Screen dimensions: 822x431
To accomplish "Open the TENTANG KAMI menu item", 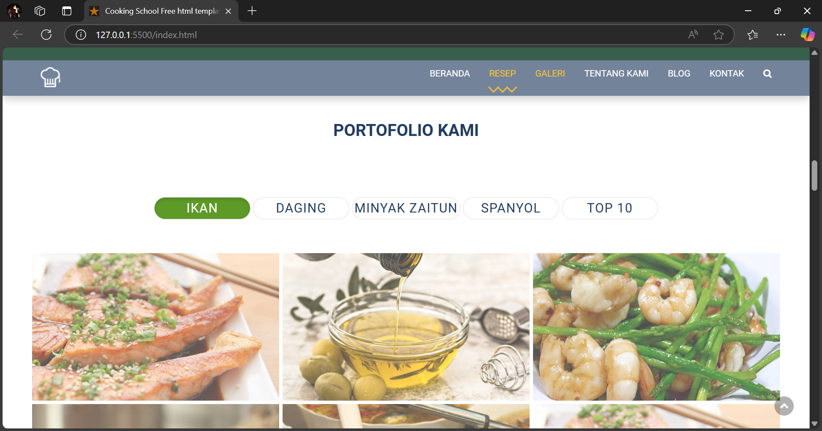I will pyautogui.click(x=616, y=74).
